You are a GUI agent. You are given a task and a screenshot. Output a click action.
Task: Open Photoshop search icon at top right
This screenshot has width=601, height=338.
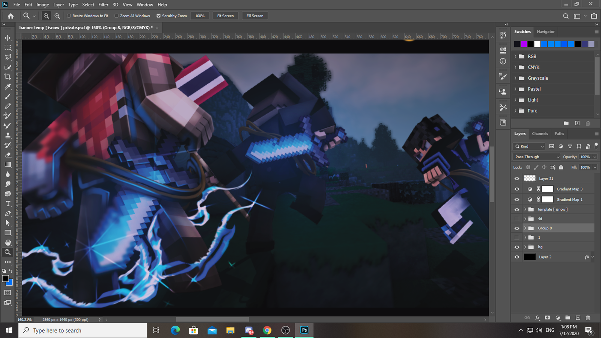(x=566, y=16)
